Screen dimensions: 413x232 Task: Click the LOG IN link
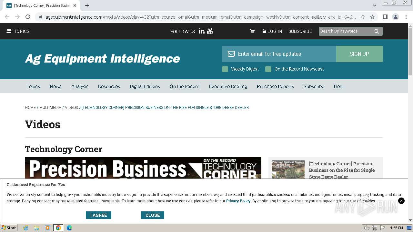[x=272, y=31]
